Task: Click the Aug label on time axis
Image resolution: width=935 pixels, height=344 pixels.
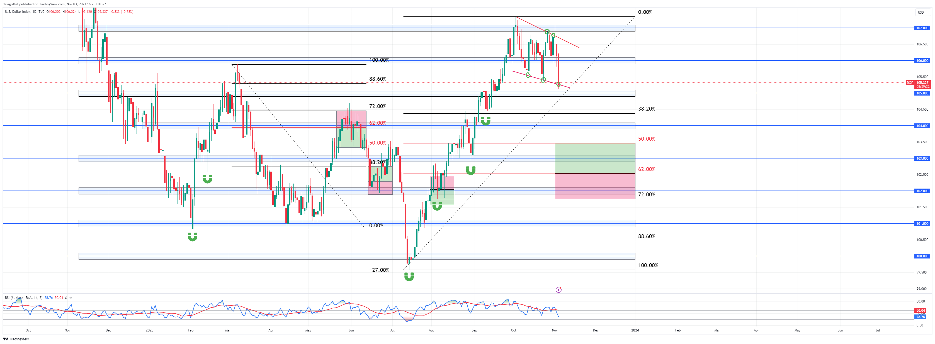Action: point(431,330)
